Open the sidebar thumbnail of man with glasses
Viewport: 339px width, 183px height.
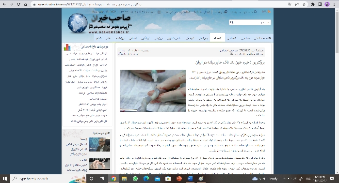99,144
